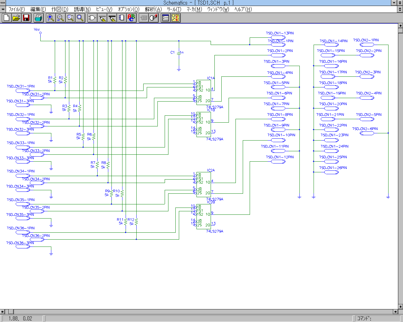Open the ファイル(F) menu
Image resolution: width=403 pixels, height=322 pixels.
pos(16,9)
